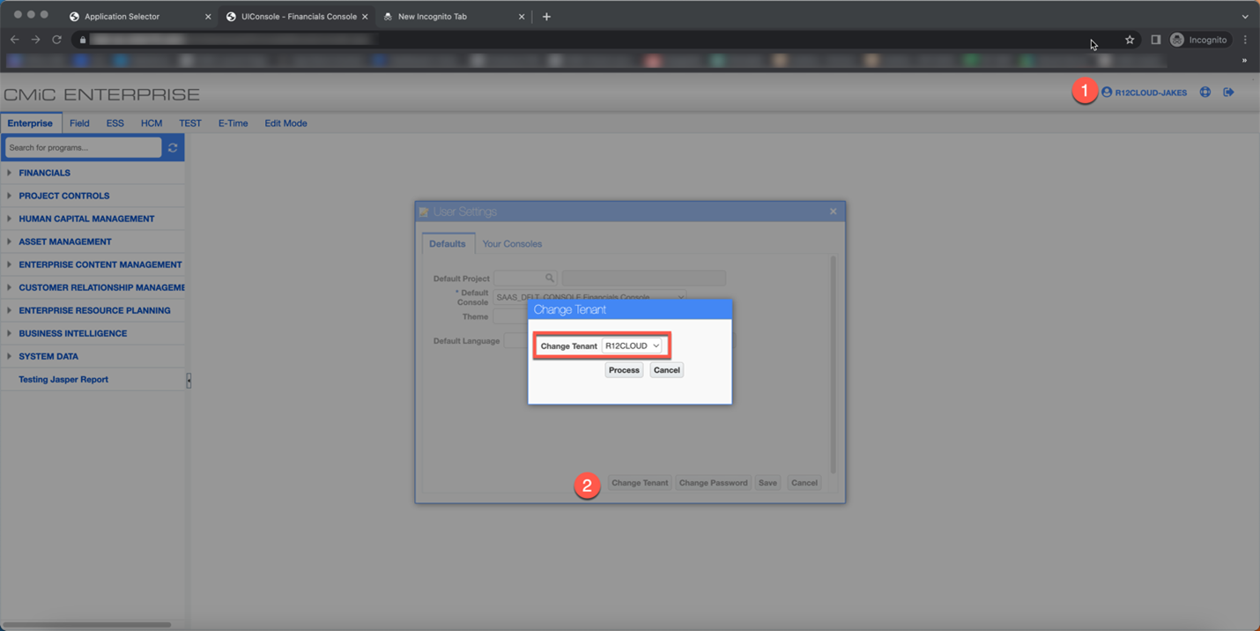The width and height of the screenshot is (1260, 631).
Task: Open the browser side panel icon
Action: tap(1155, 40)
